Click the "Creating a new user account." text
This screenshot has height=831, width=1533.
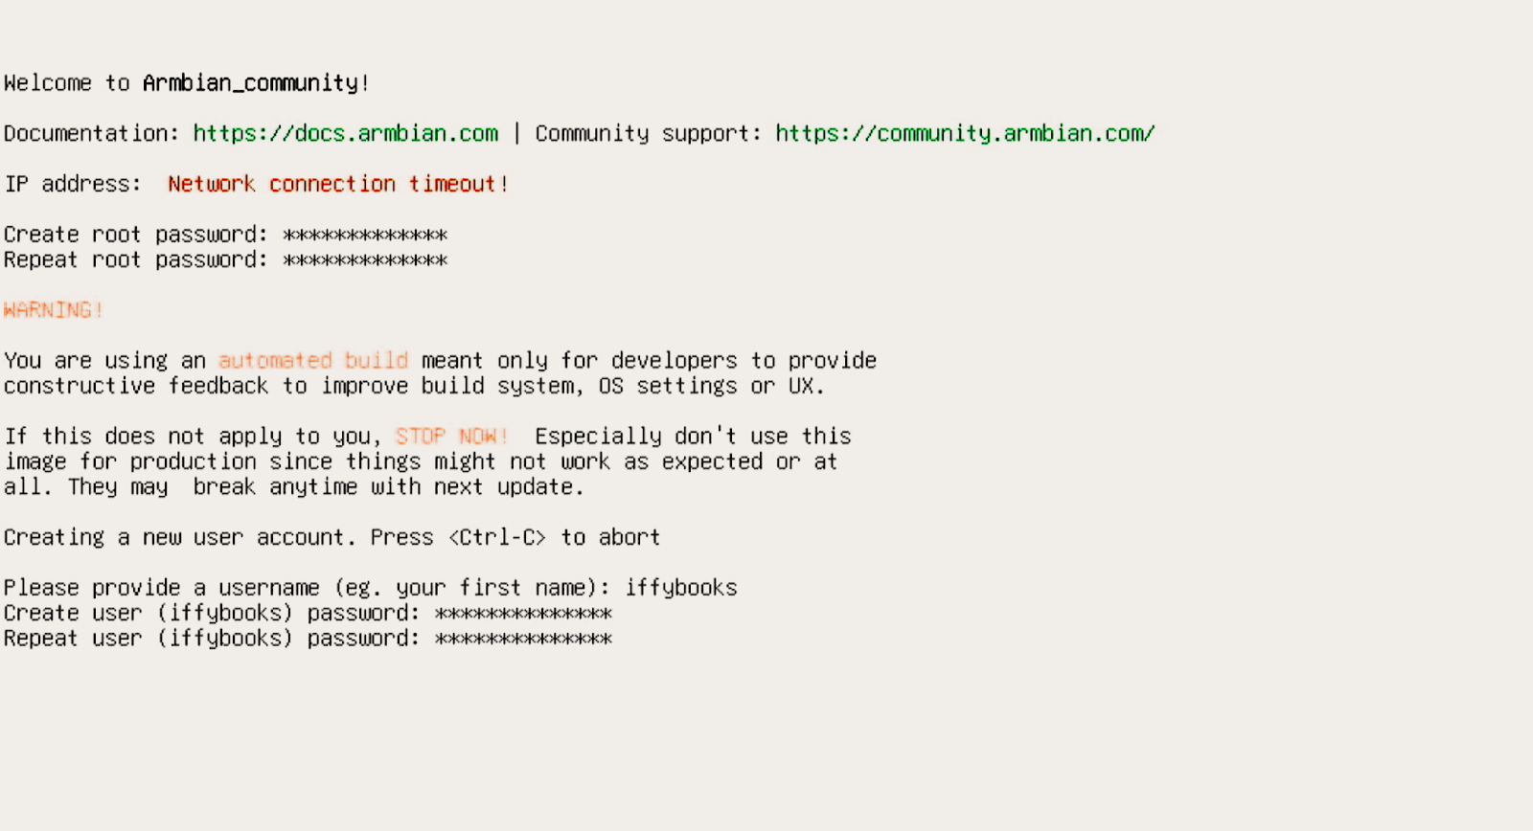pyautogui.click(x=179, y=537)
